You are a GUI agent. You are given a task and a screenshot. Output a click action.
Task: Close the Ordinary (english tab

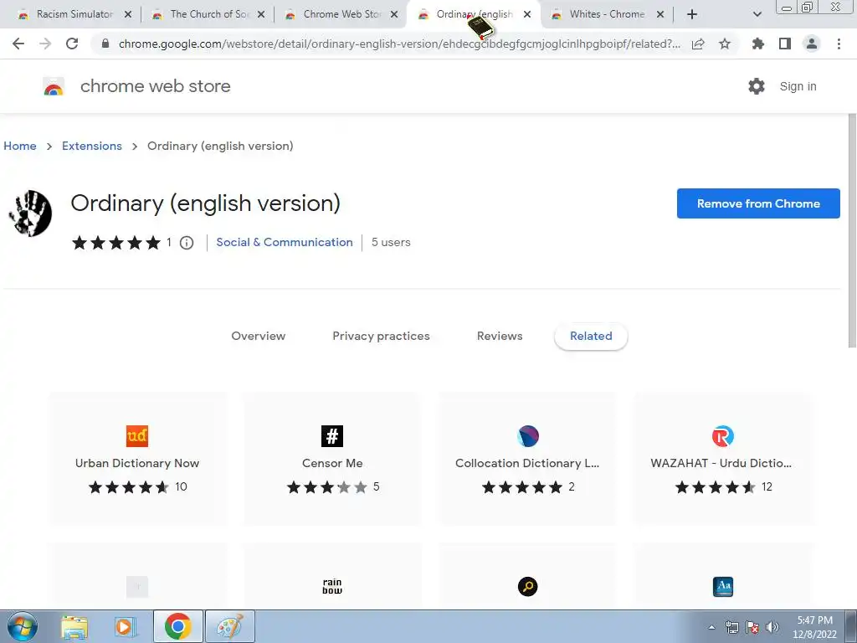527,14
